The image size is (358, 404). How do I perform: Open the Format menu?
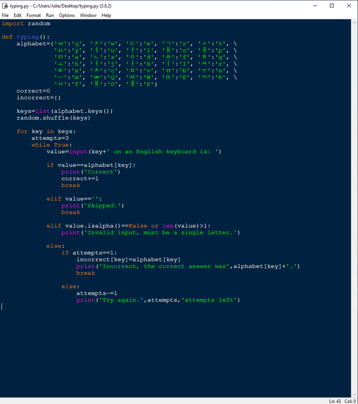pyautogui.click(x=33, y=15)
